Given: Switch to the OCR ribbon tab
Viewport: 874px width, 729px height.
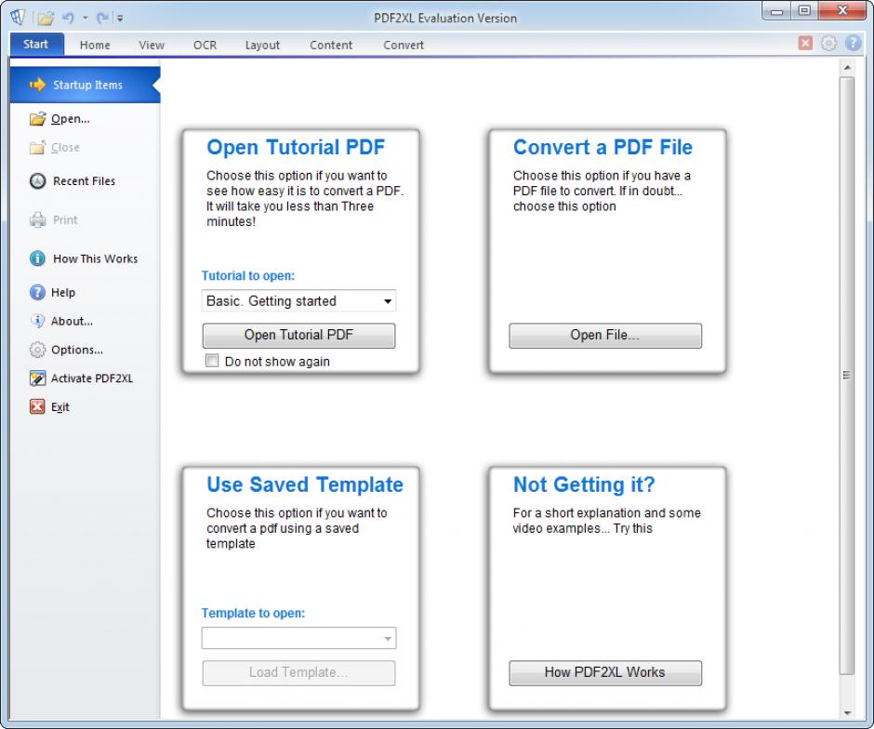Looking at the screenshot, I should point(205,45).
